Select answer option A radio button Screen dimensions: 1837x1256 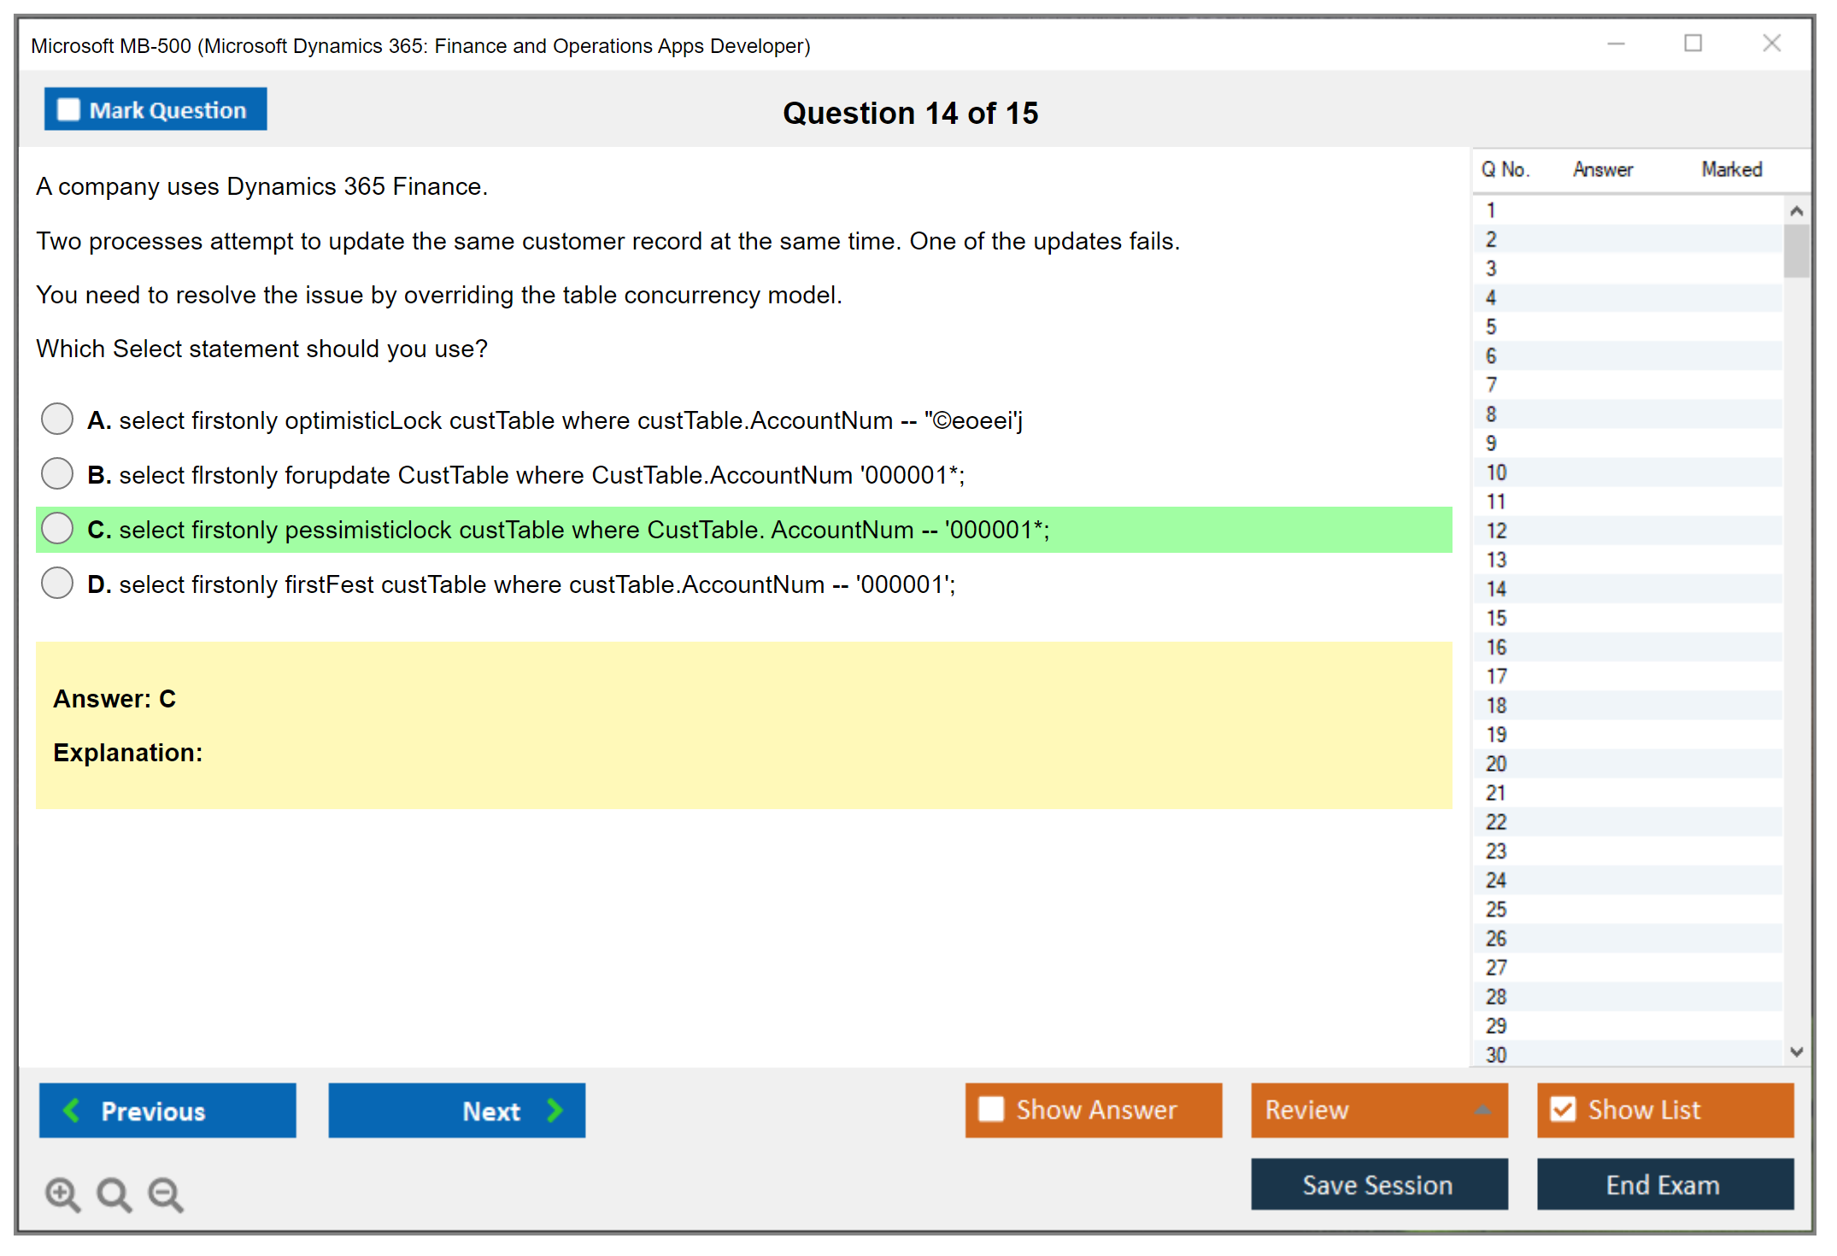click(57, 419)
